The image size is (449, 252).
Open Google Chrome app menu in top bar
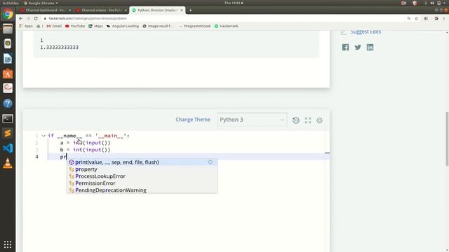[x=41, y=3]
